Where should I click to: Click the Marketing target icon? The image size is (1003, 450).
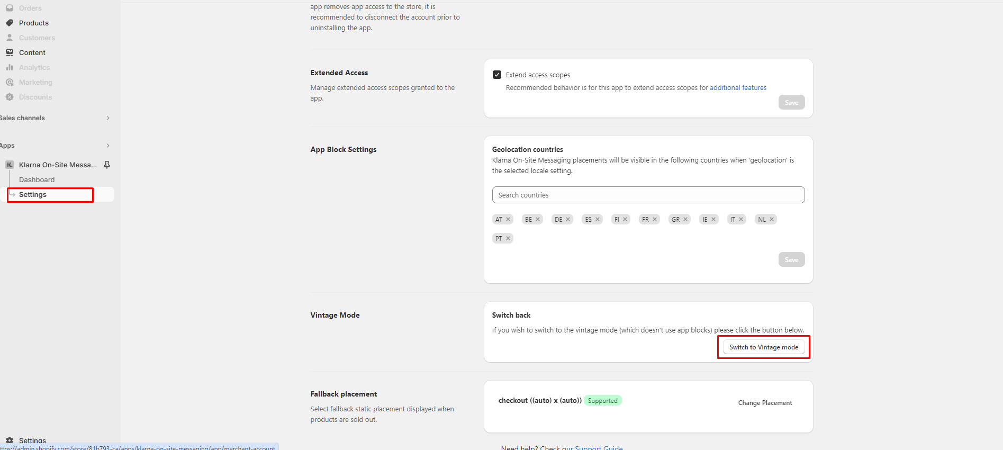point(10,82)
